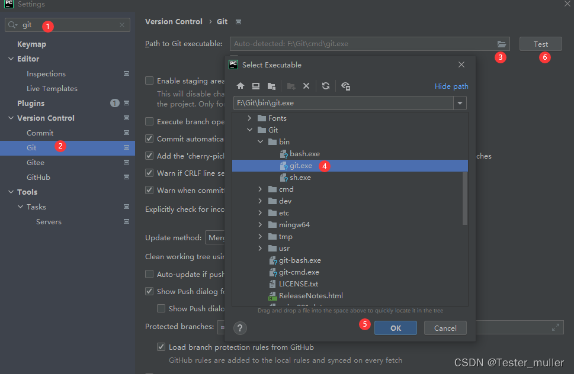Toggle Enable staging area checkbox
574x374 pixels.
(149, 80)
